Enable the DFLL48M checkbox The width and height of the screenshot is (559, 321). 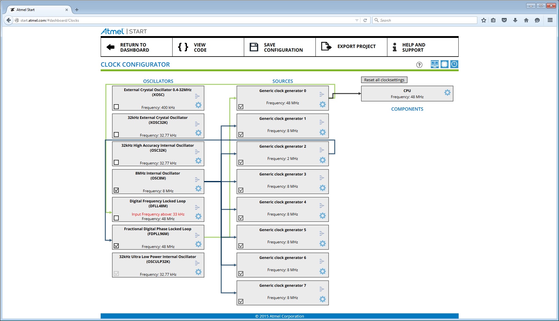click(x=116, y=218)
